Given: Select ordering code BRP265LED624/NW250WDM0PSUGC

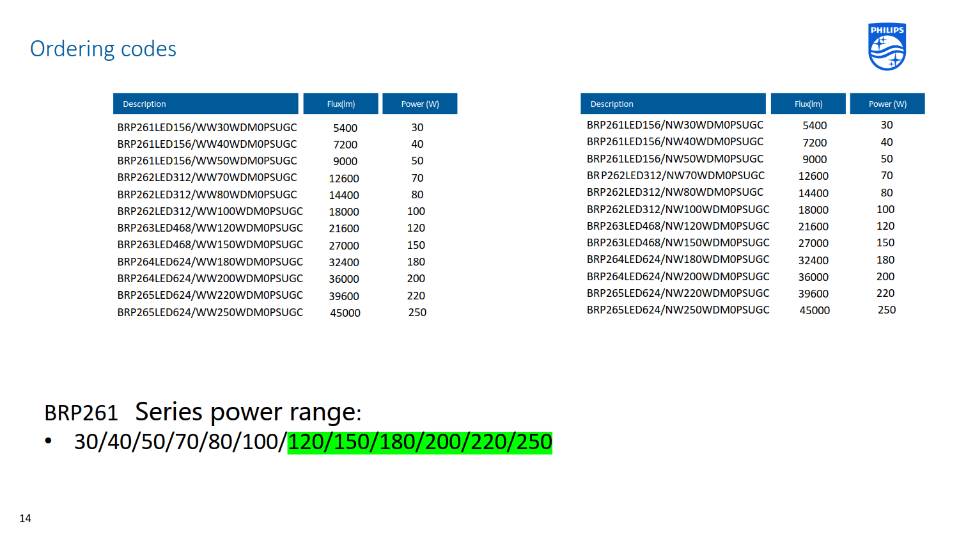Looking at the screenshot, I should pos(678,310).
